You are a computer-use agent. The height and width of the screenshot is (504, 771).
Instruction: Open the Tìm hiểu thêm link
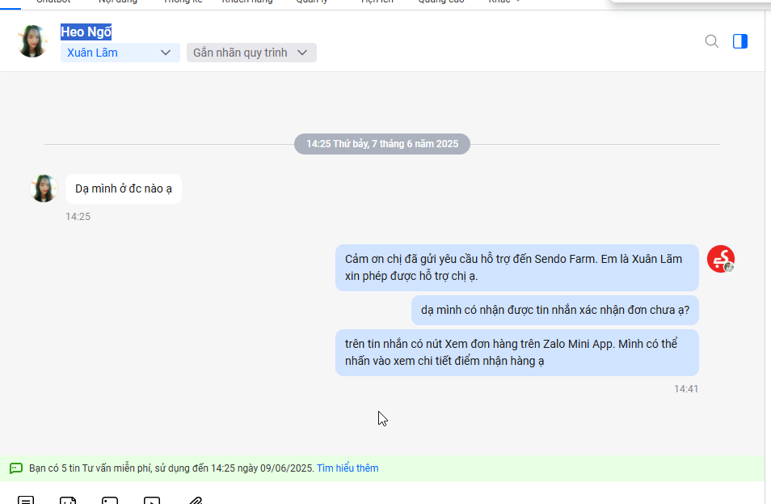(348, 468)
